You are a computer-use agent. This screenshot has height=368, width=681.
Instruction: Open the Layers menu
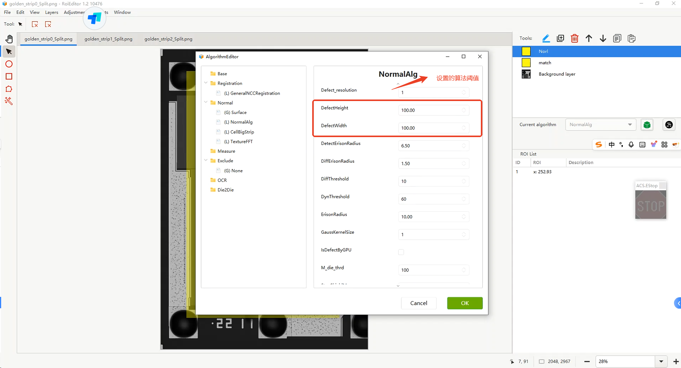click(x=51, y=13)
